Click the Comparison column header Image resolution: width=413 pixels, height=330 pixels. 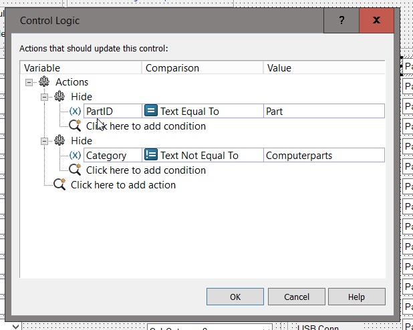[202, 68]
